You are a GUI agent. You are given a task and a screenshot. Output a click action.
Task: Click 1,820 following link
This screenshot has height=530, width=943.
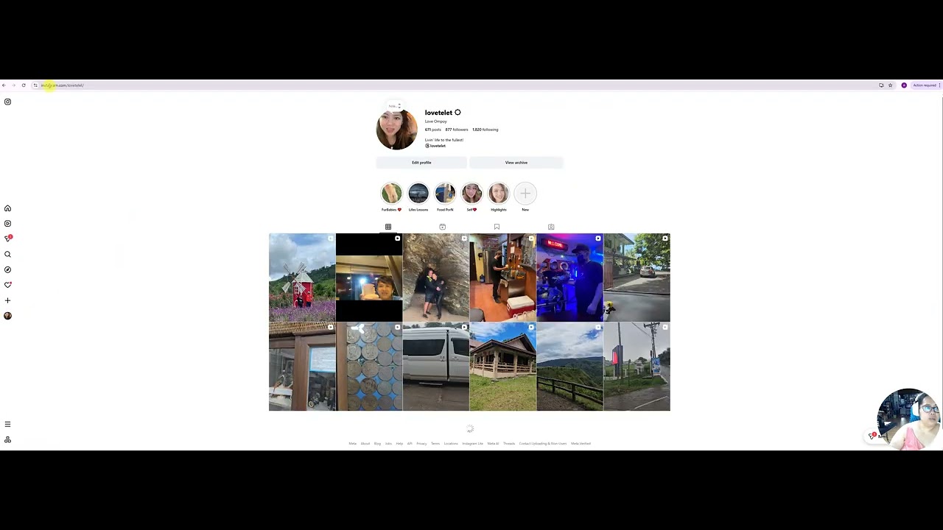click(x=485, y=130)
